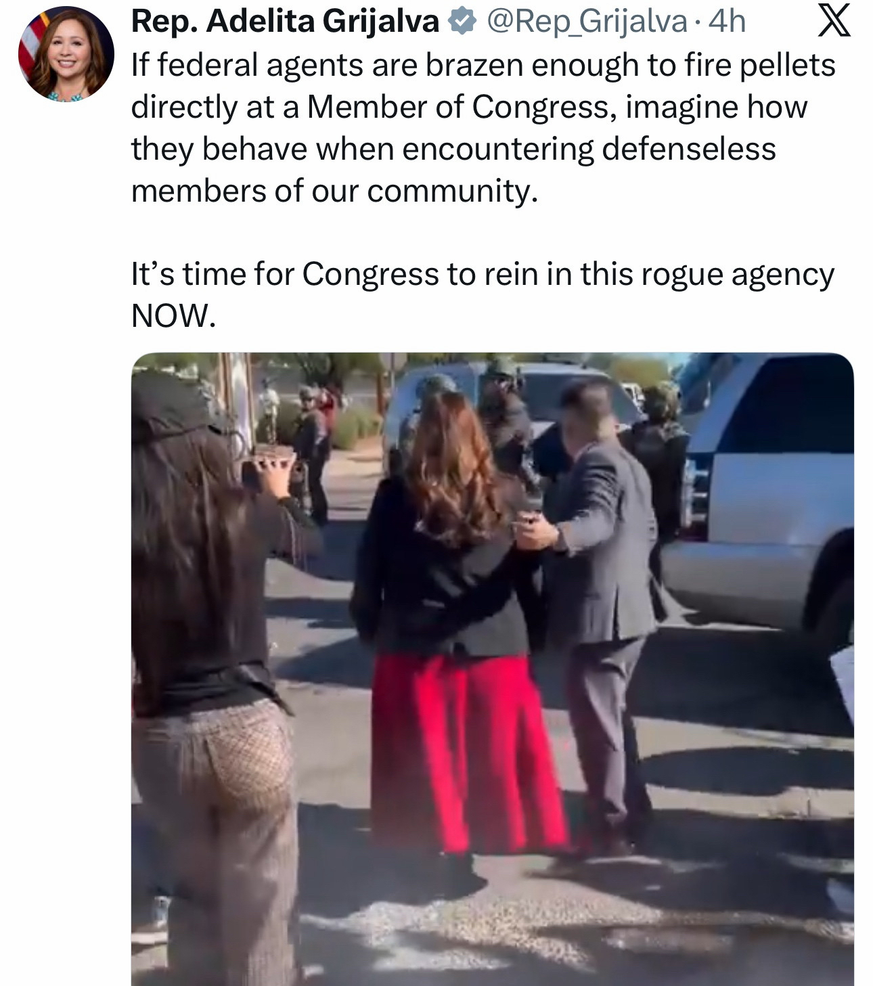Click the X logo beside the timestamp

[834, 22]
